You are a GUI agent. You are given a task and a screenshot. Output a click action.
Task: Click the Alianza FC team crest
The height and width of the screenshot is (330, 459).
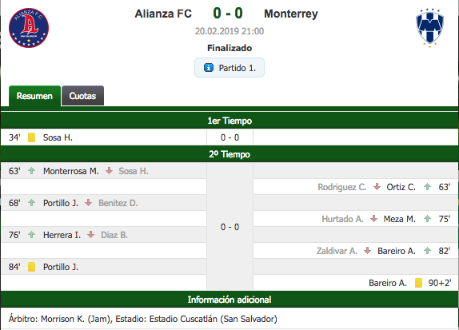29,28
